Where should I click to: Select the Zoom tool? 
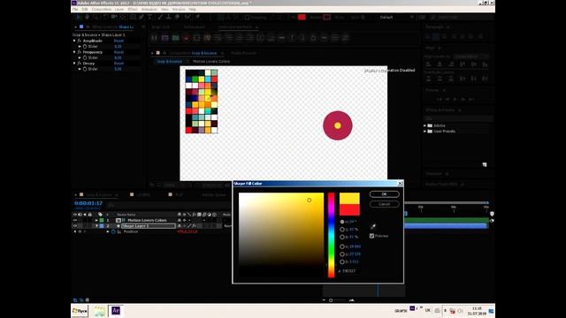point(96,17)
